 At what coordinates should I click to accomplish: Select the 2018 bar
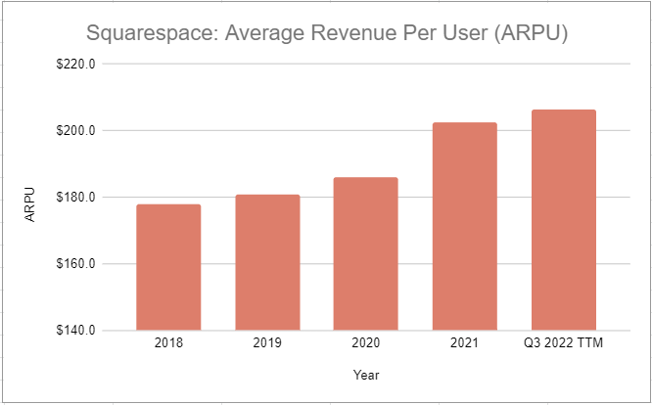pos(168,267)
